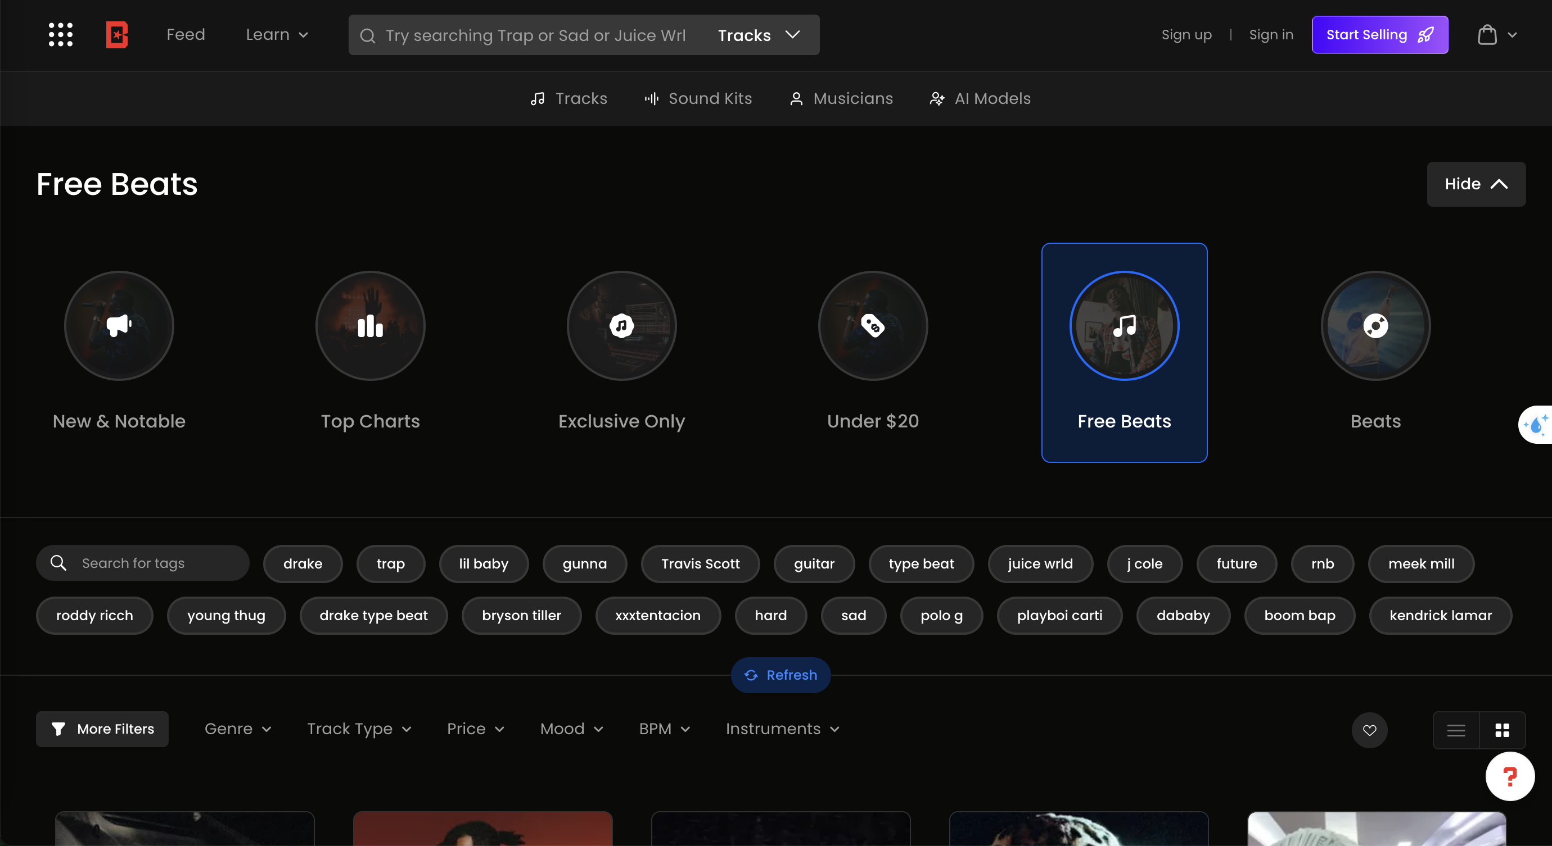
Task: Open the apps grid menu icon
Action: 60,35
